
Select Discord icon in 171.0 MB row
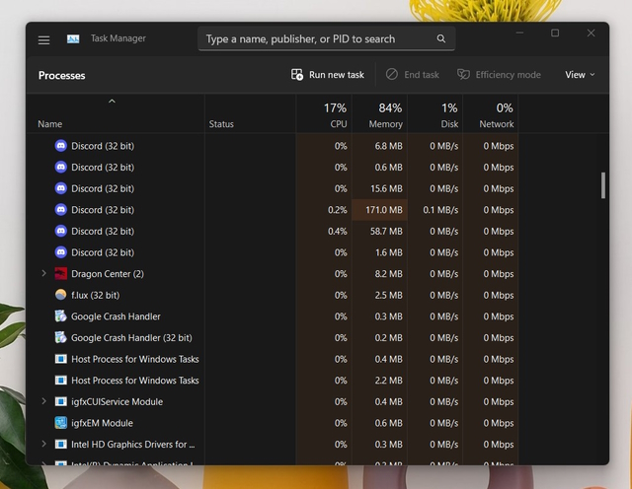tap(61, 210)
